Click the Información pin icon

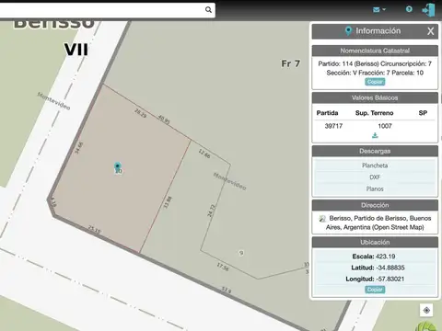click(x=348, y=31)
